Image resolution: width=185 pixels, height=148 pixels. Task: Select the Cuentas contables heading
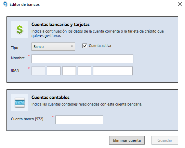tap(50, 98)
